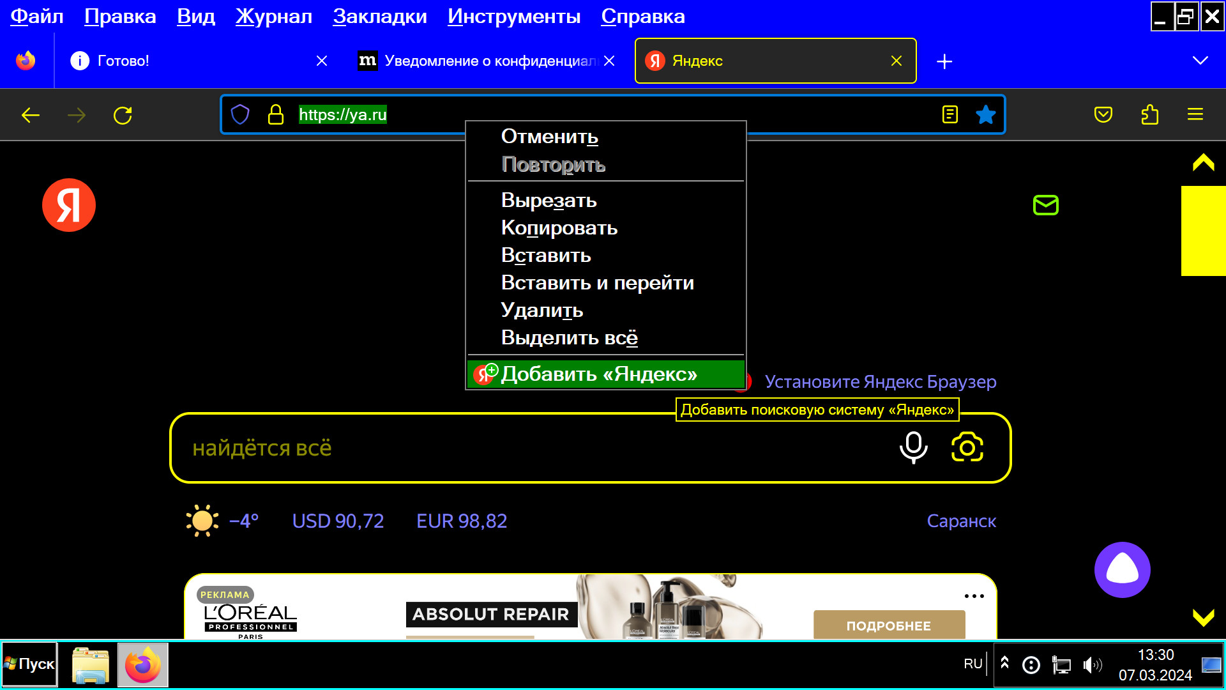Open the volume speaker tray icon
This screenshot has width=1226, height=690.
click(1093, 666)
